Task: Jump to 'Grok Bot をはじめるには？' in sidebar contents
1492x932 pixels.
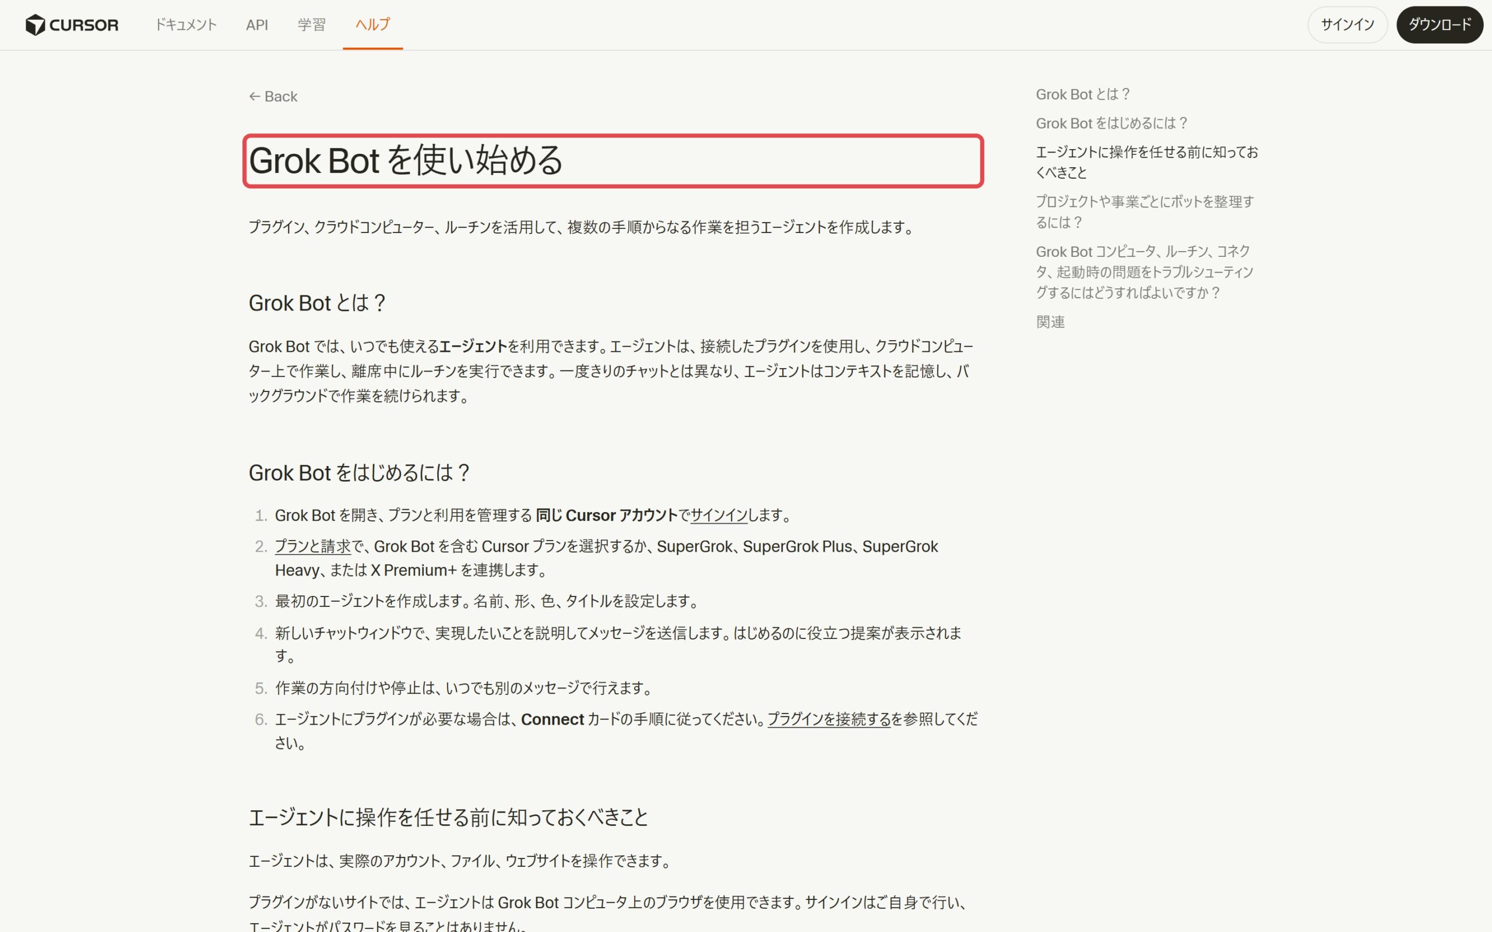Action: pos(1111,123)
